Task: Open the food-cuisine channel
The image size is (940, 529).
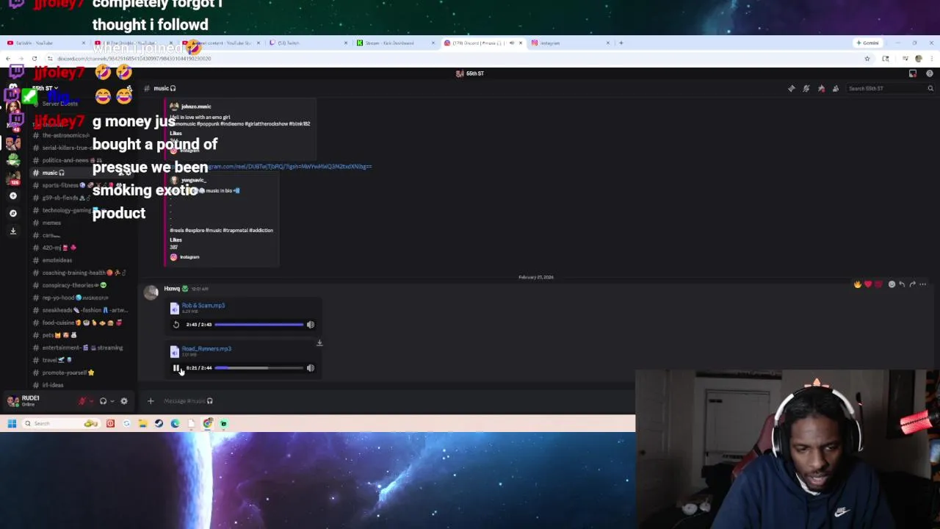Action: [x=82, y=323]
